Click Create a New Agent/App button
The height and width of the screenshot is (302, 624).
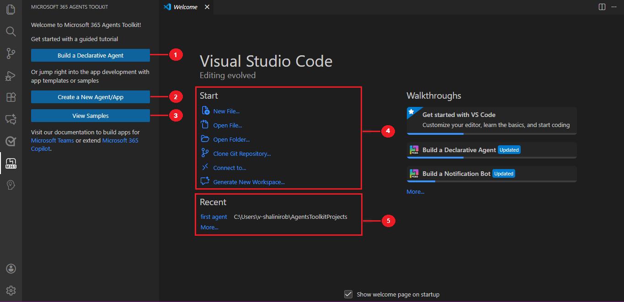click(91, 97)
